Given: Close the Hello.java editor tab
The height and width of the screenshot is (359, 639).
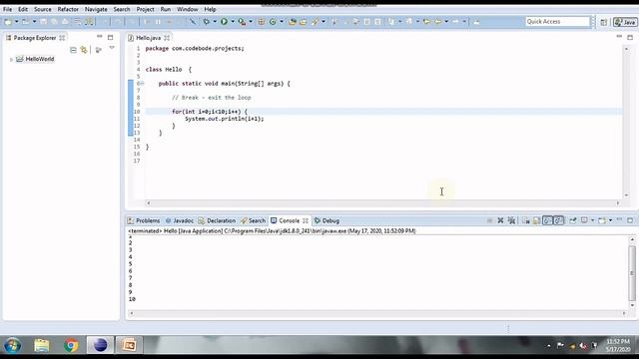Looking at the screenshot, I should tap(167, 38).
